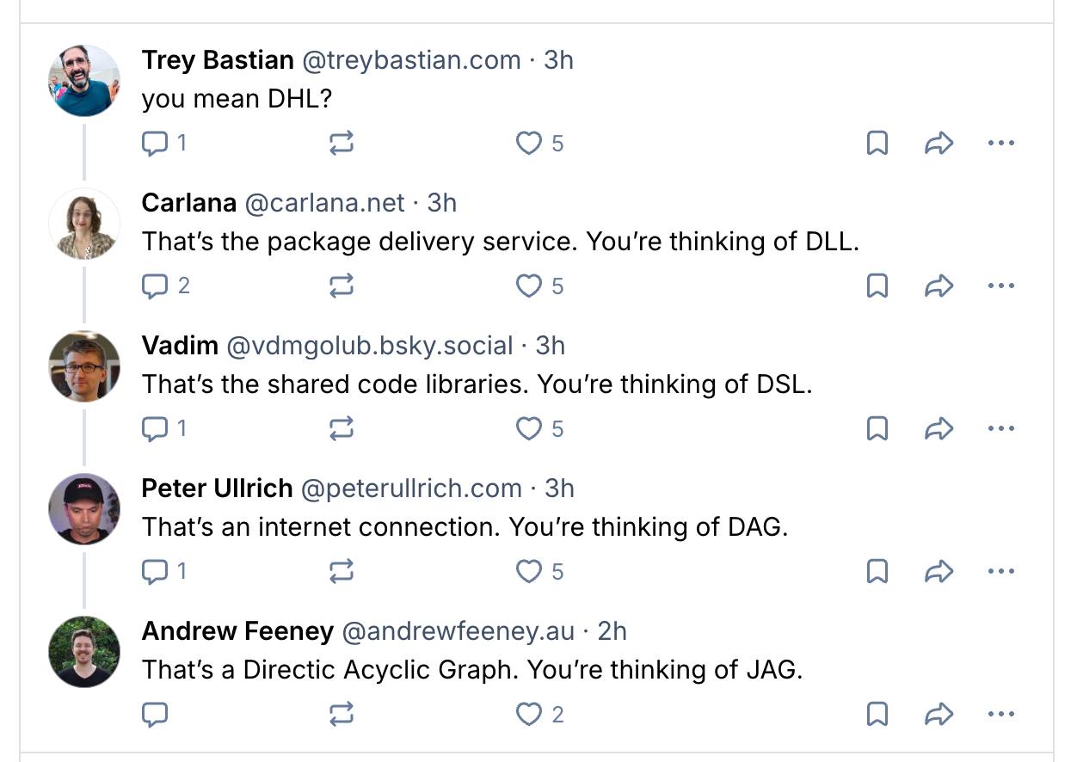Reply to Carlana's post
This screenshot has height=762, width=1077.
coord(154,286)
